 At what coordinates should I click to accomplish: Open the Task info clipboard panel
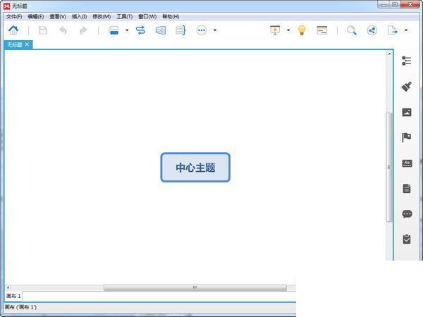(x=407, y=239)
